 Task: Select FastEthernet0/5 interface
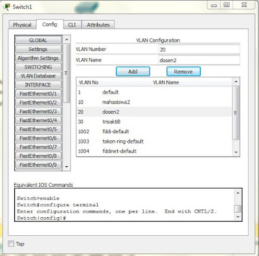pyautogui.click(x=38, y=129)
